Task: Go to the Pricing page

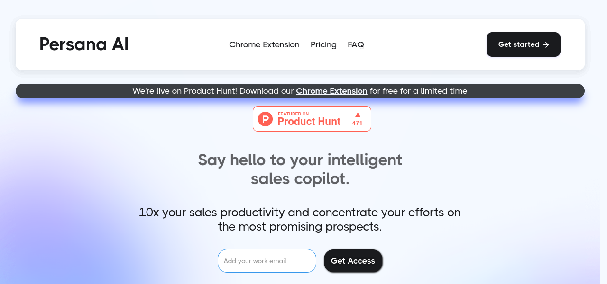Action: (323, 44)
